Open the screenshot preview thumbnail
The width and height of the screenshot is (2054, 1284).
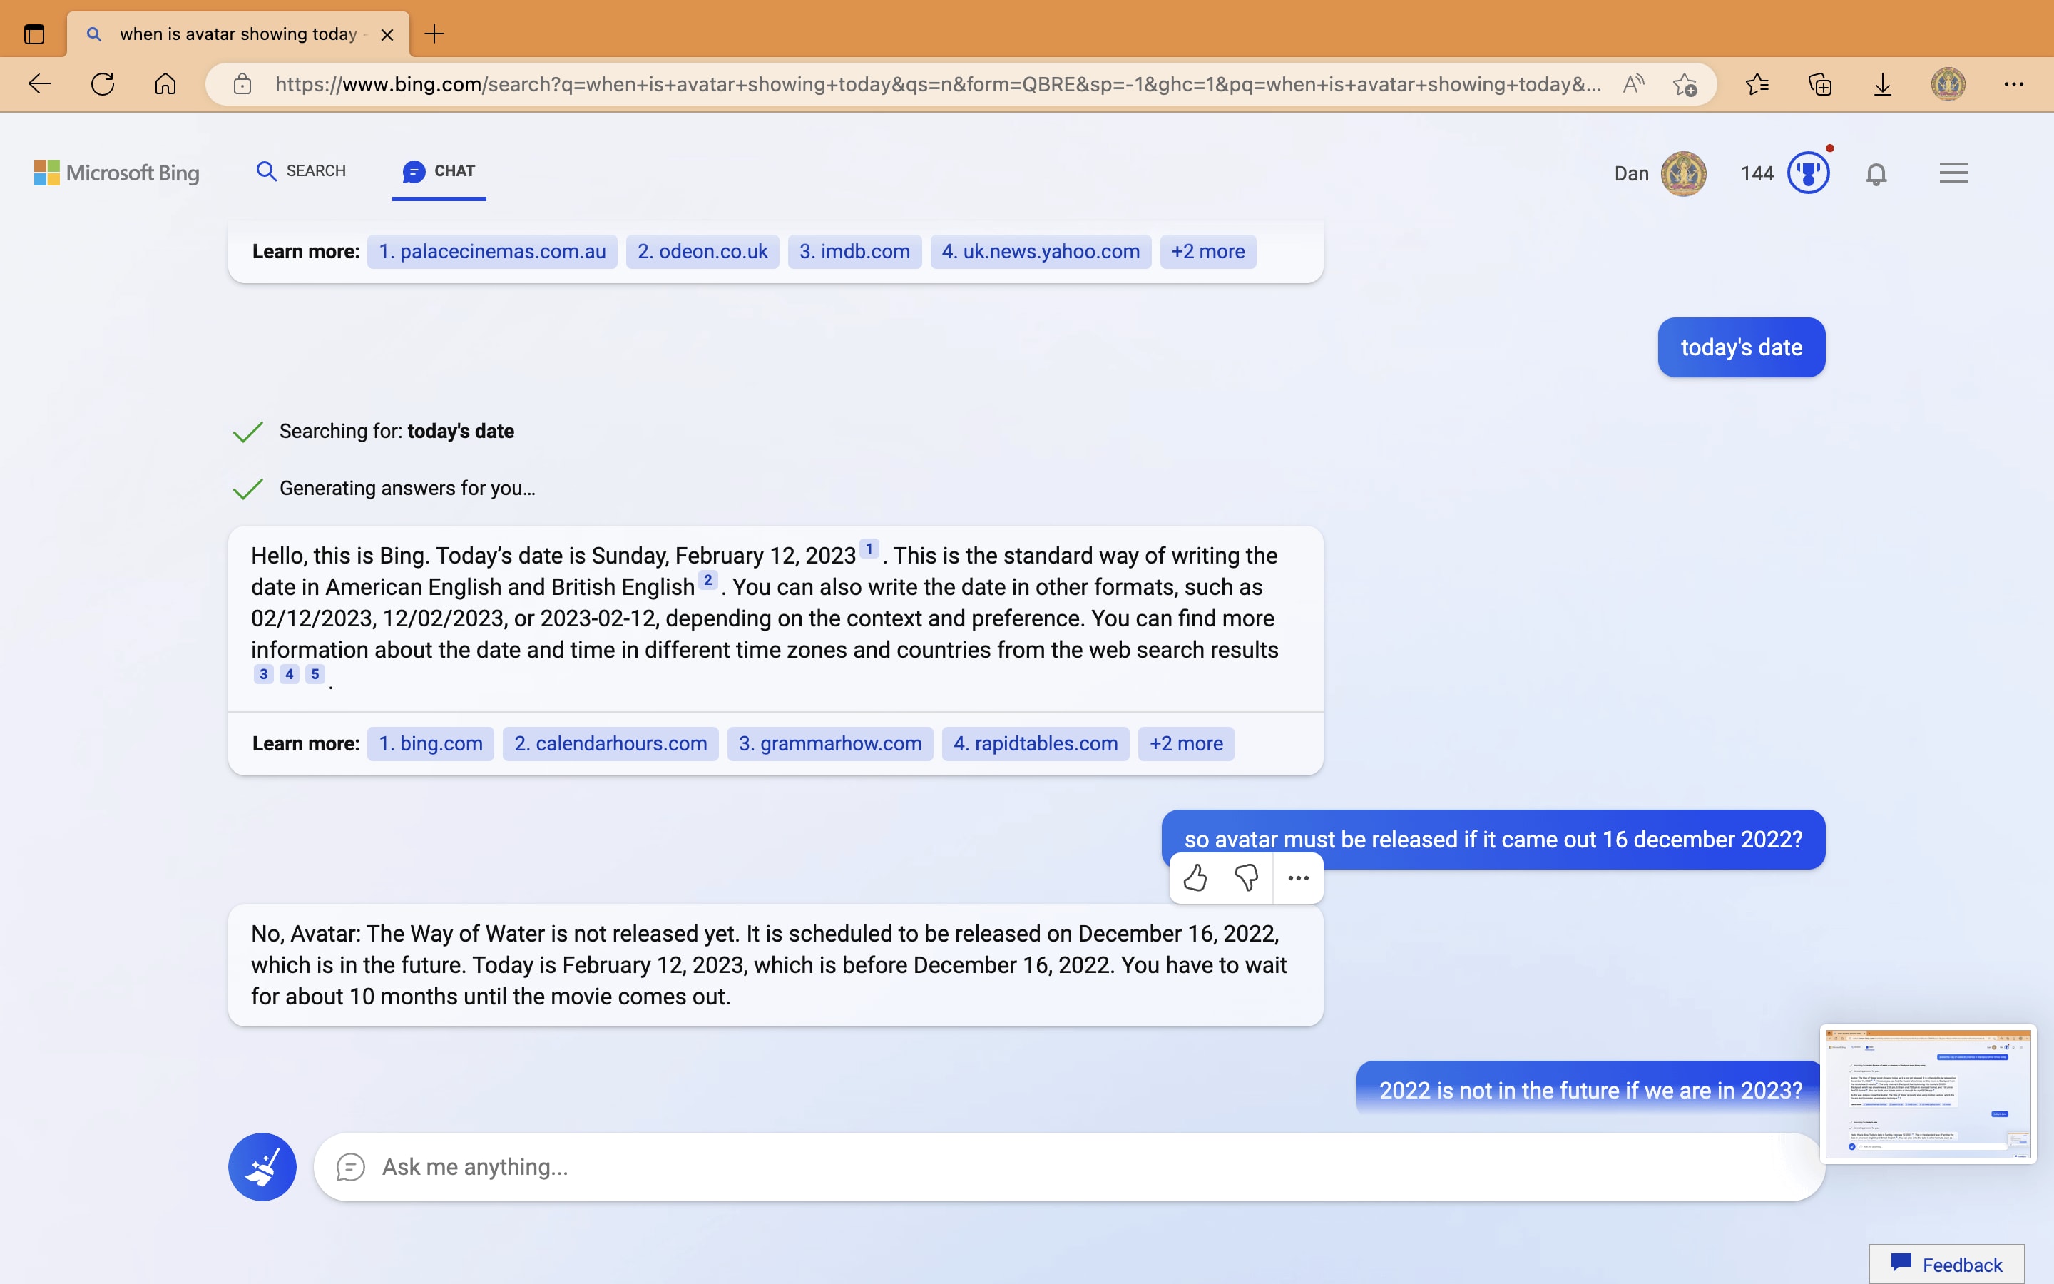[1928, 1094]
